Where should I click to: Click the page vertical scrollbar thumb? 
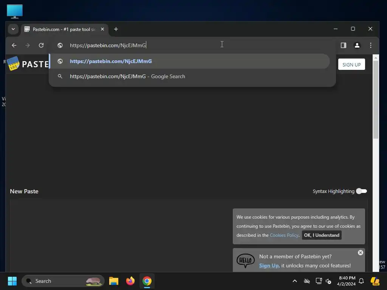(x=376, y=100)
